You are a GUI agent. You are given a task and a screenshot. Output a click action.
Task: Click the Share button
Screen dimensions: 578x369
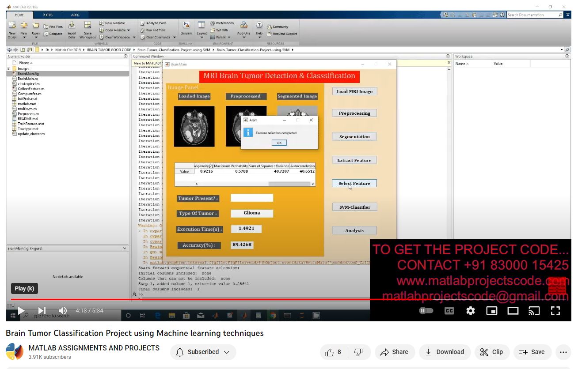394,352
